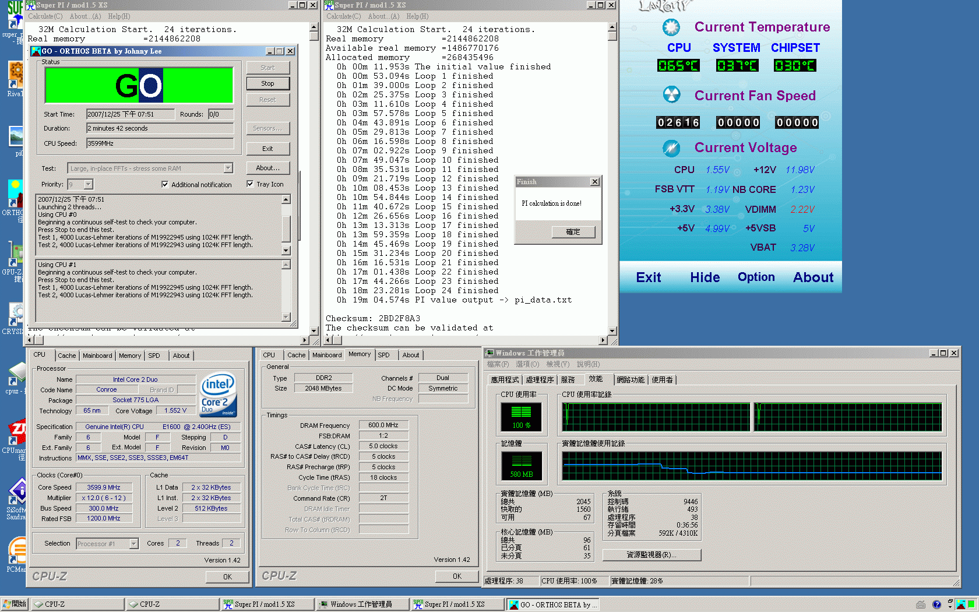Toggle Additional notification checkbox in ORTHOS
This screenshot has width=979, height=612.
[x=165, y=184]
